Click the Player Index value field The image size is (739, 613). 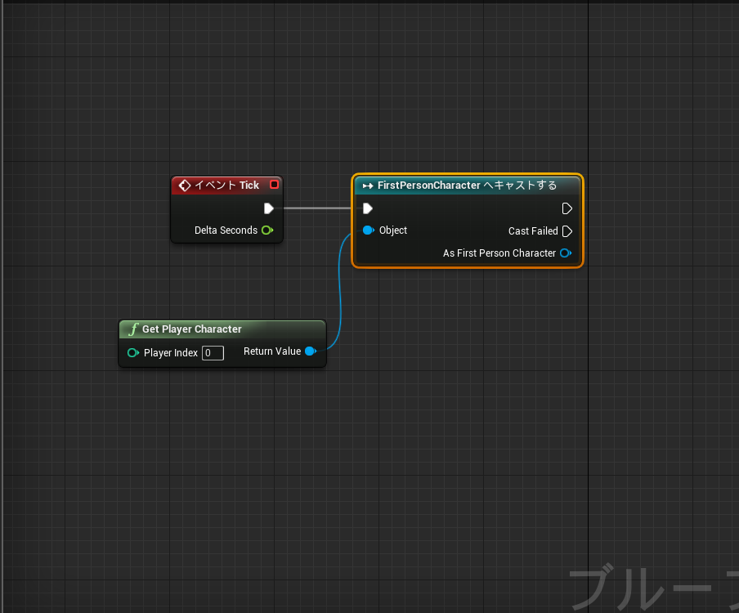213,353
